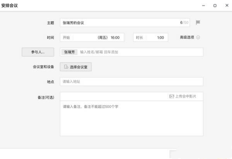
Task: Select the 张瑞芳 participant tag
Action: click(x=69, y=52)
